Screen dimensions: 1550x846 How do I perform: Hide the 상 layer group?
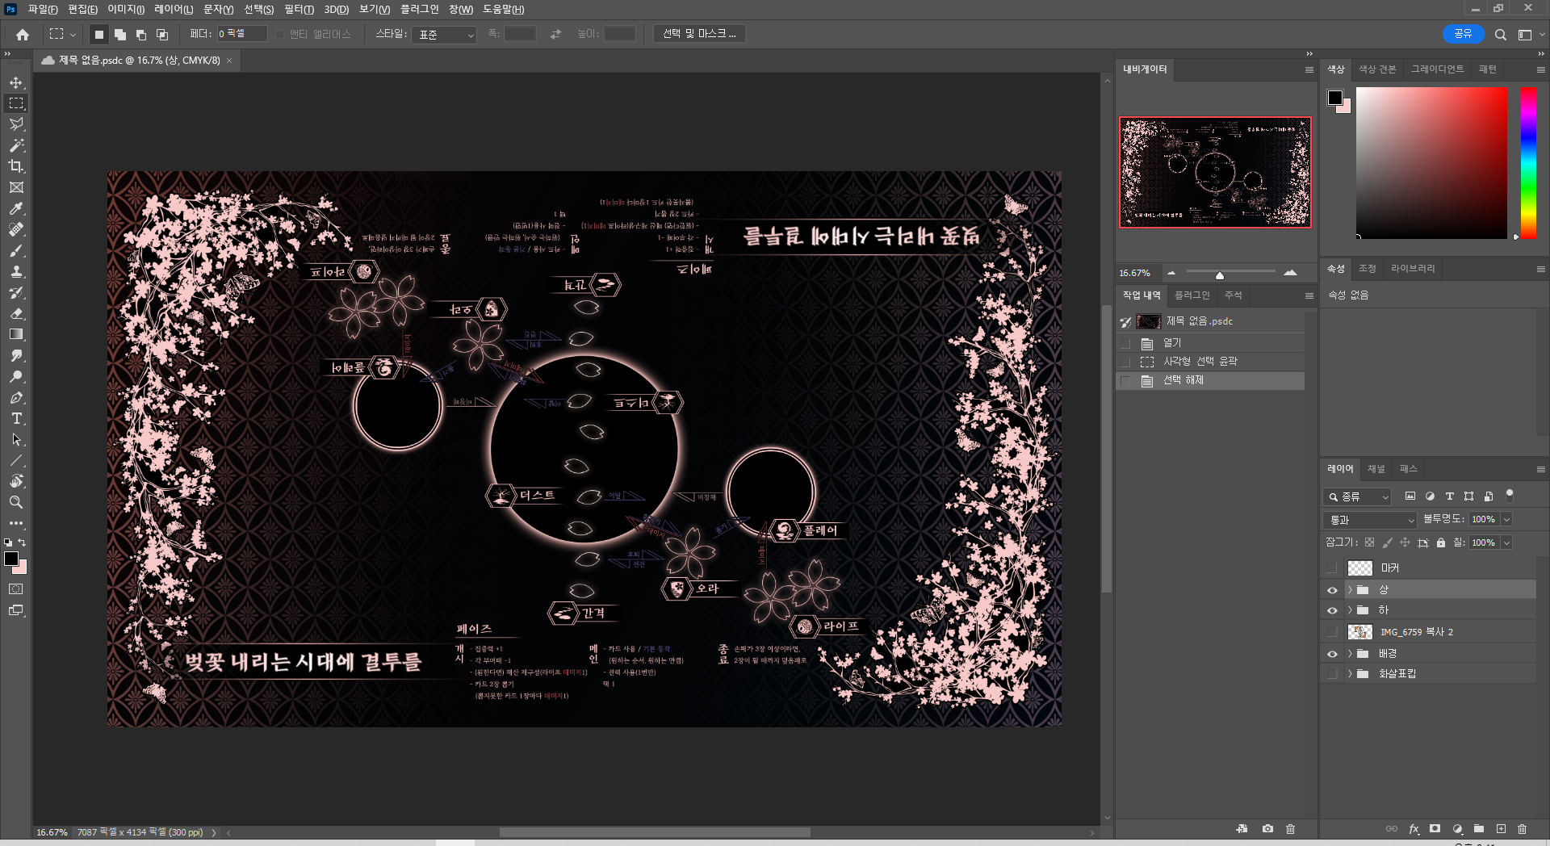pos(1332,590)
